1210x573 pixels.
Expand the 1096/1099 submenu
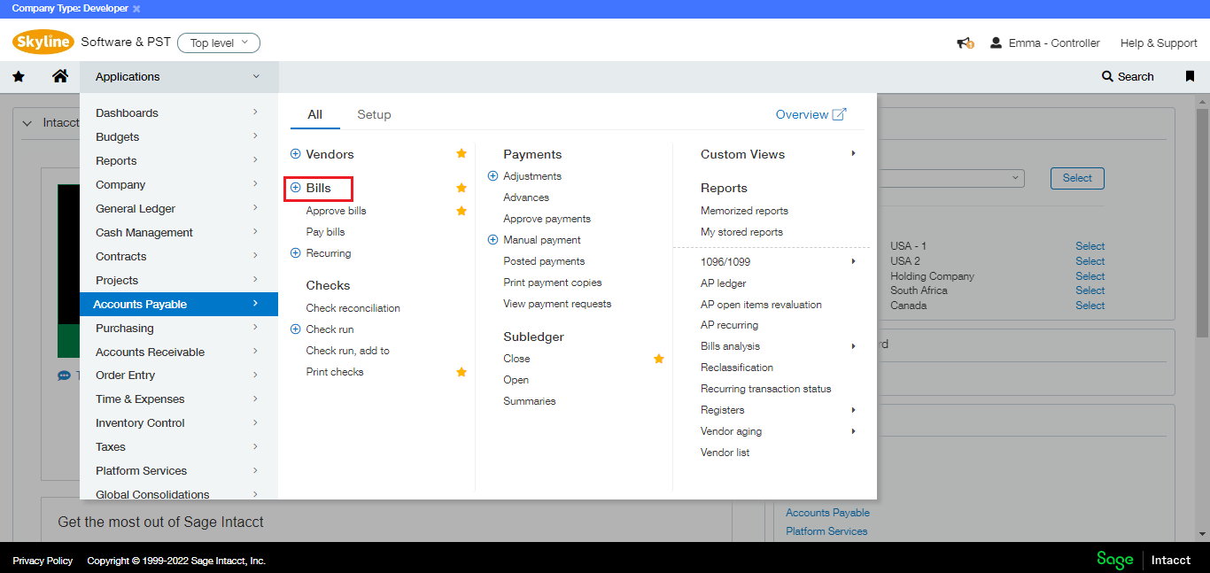click(x=854, y=261)
